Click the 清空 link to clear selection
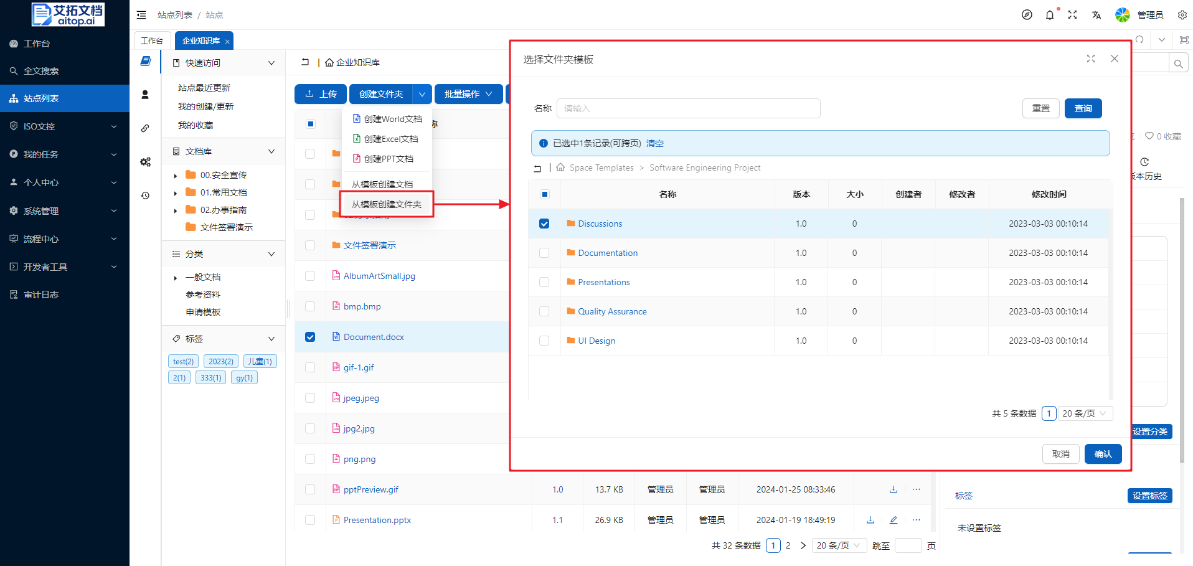This screenshot has height=566, width=1193. tap(654, 143)
